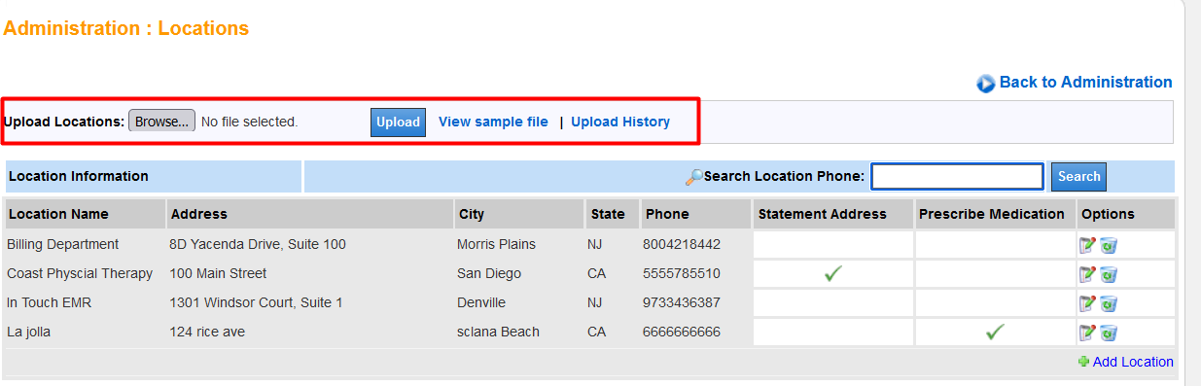
Task: Open the View sample file link
Action: point(493,122)
